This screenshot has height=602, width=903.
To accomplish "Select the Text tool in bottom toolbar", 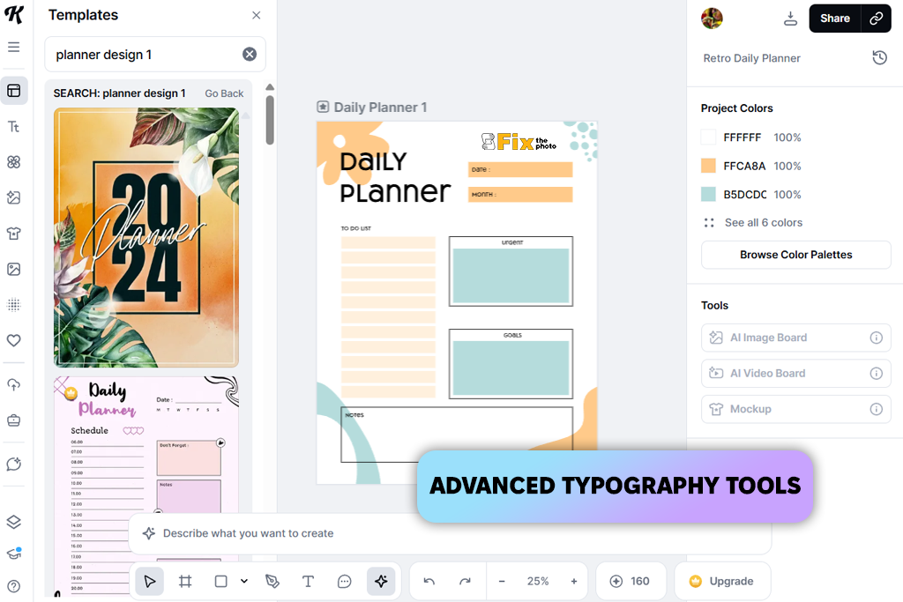I will tap(308, 581).
